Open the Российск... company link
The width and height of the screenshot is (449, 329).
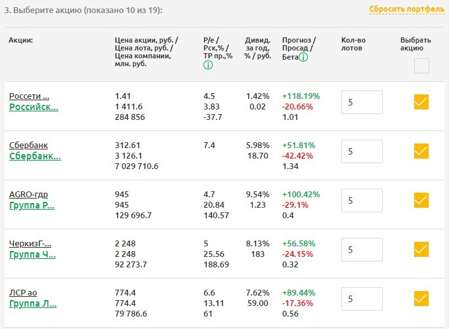pyautogui.click(x=33, y=107)
